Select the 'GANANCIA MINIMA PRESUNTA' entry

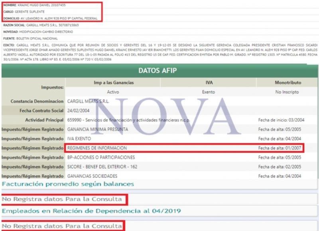point(98,129)
